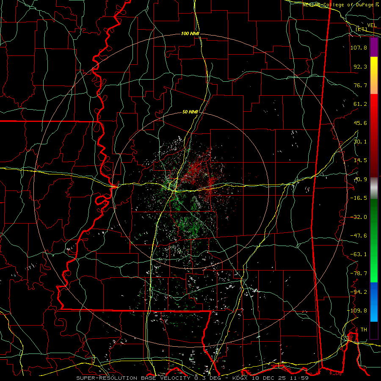381x381 pixels.
Task: Click the -0.9 legend value
Action: [x=360, y=179]
